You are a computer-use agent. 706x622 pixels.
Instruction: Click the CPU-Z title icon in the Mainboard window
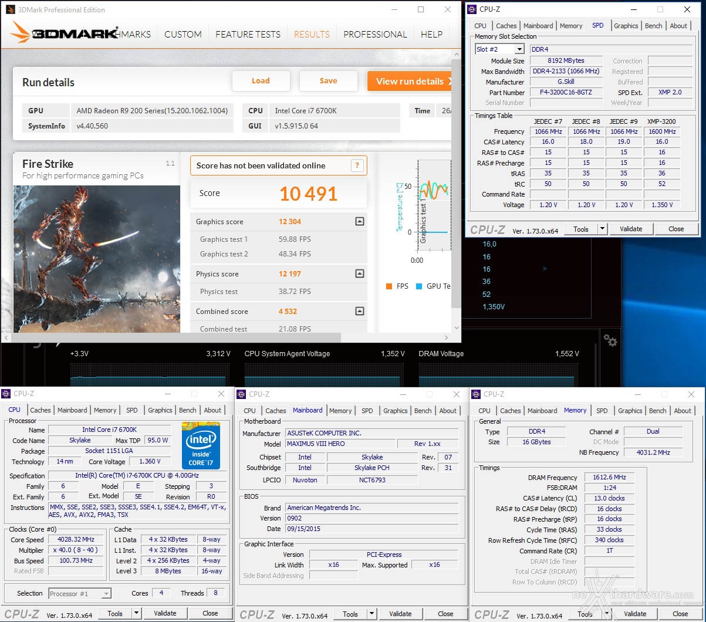pos(242,394)
